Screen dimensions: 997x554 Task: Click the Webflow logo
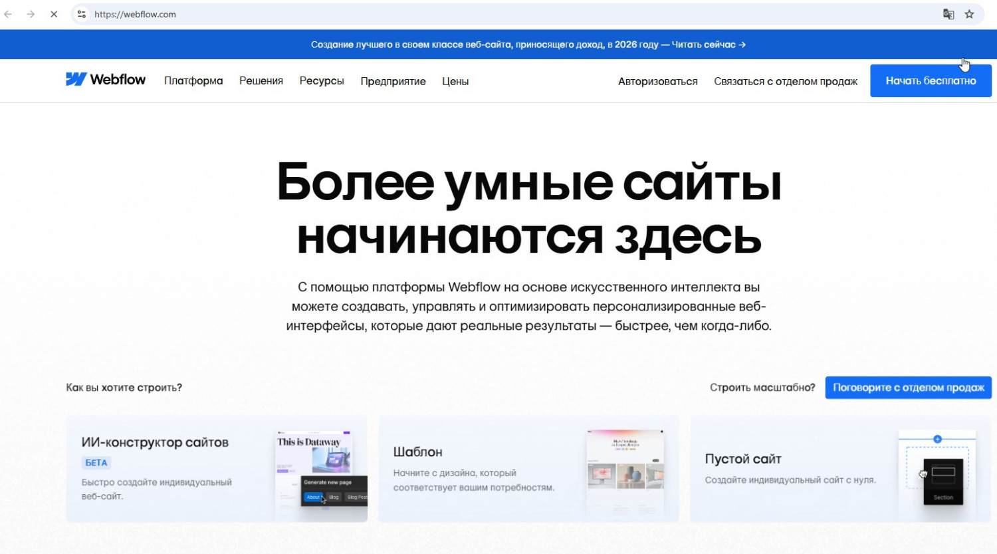pos(105,80)
